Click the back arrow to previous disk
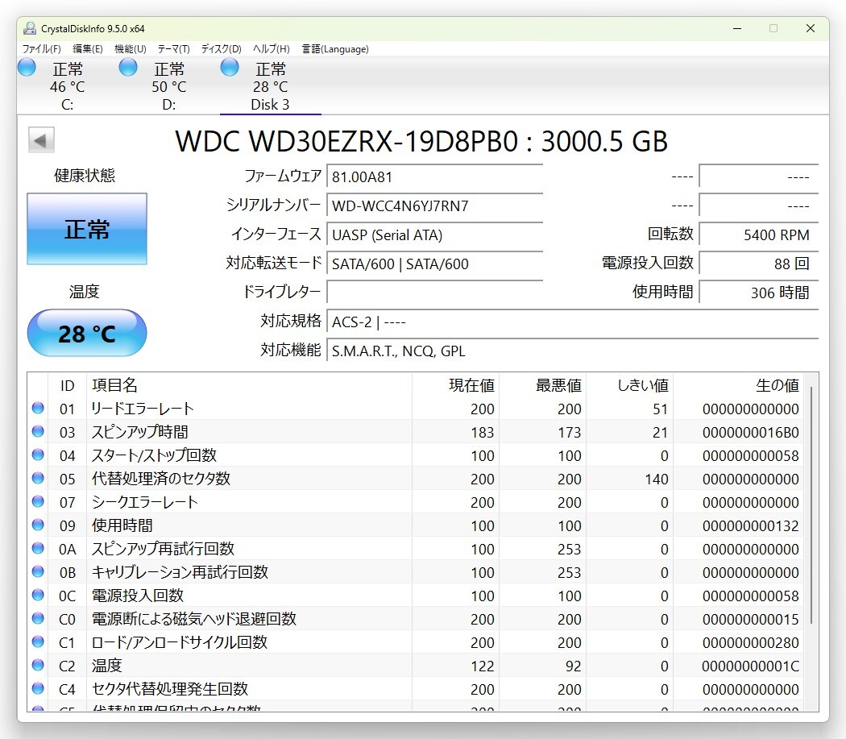846x739 pixels. (42, 140)
